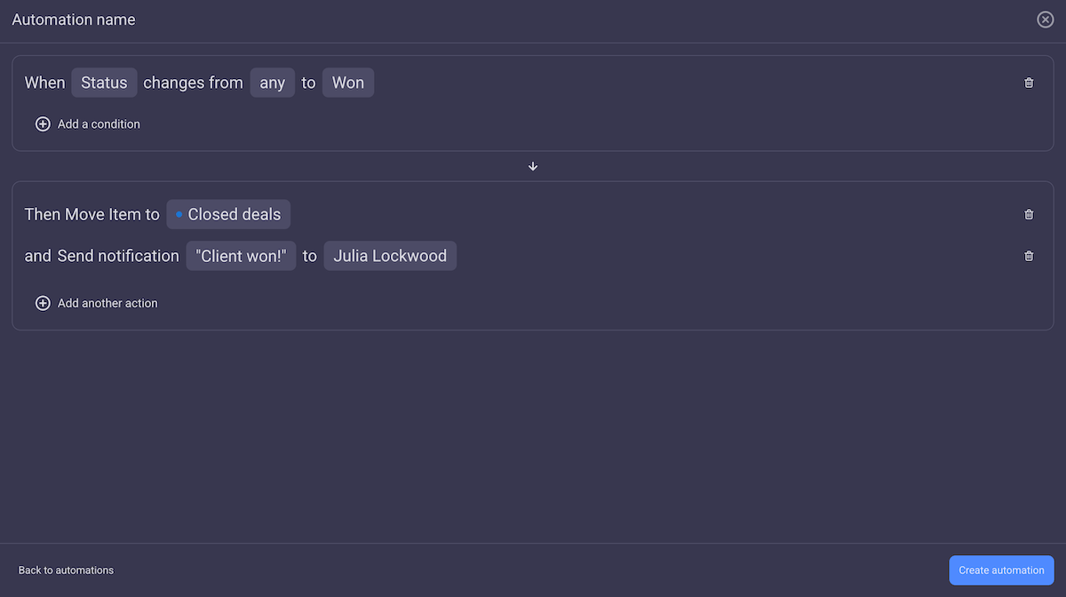Click the 'Create automation' button
Screen dimensions: 1066x597
(1001, 569)
